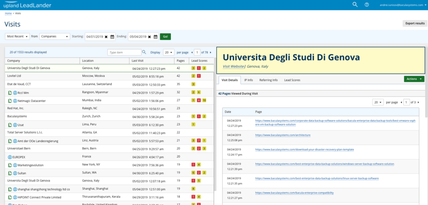This screenshot has width=428, height=205.
Task: Open the linux-server-backup-software page link
Action: point(317,178)
